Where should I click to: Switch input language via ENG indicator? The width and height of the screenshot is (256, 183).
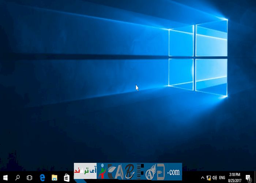(x=222, y=178)
